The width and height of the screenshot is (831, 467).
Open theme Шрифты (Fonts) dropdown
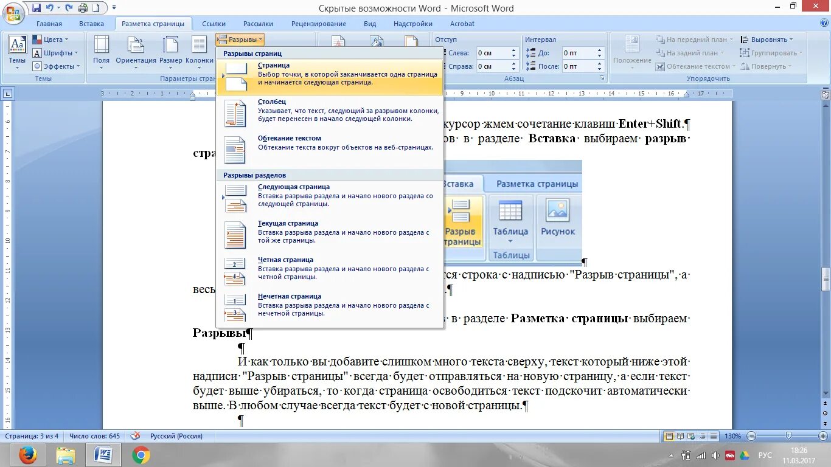coord(55,53)
